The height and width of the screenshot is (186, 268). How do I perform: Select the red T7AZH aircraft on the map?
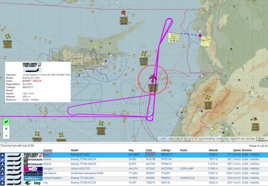pos(255,119)
